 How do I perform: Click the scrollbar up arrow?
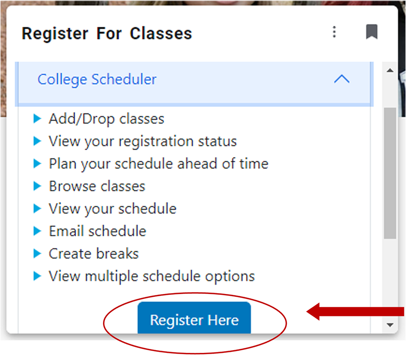(390, 71)
